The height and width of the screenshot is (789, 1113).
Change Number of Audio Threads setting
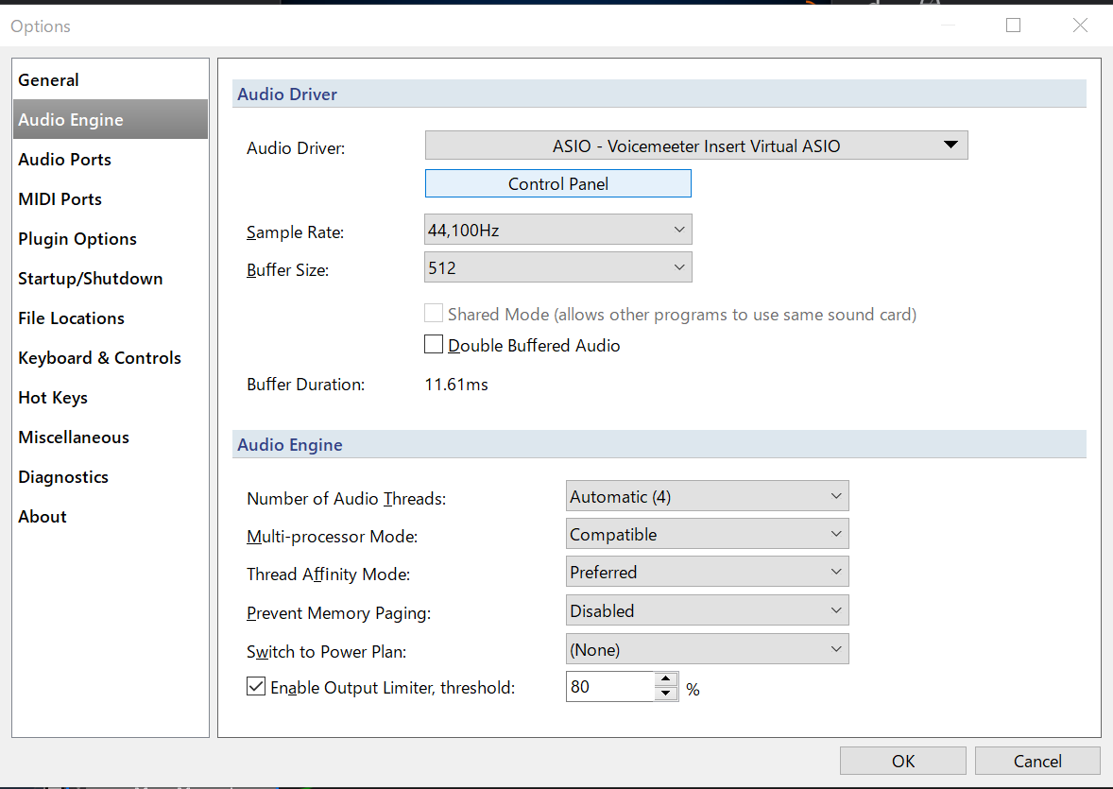click(707, 496)
